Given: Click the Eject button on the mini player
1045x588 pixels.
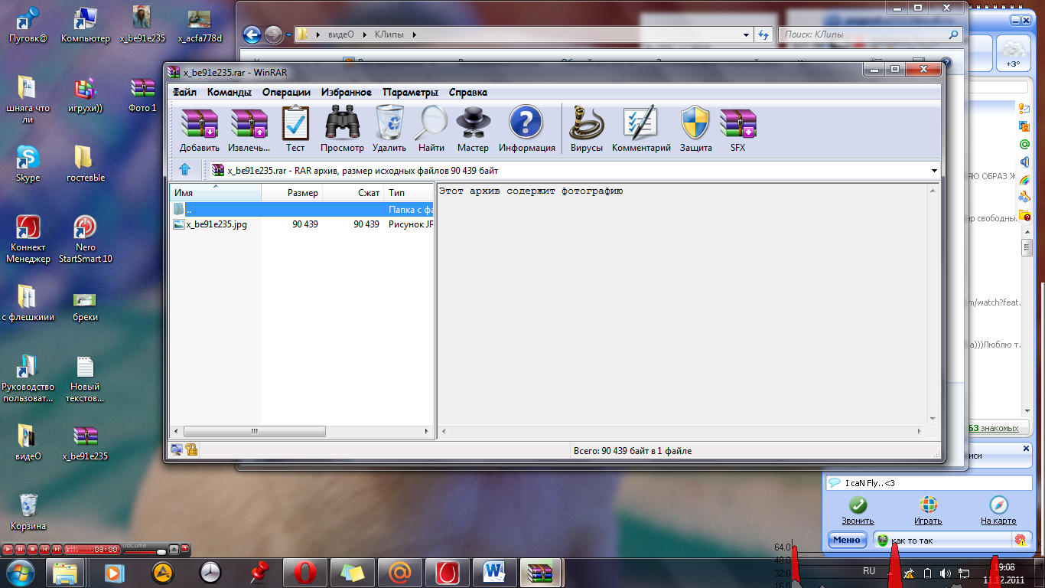Looking at the screenshot, I should pos(174,549).
